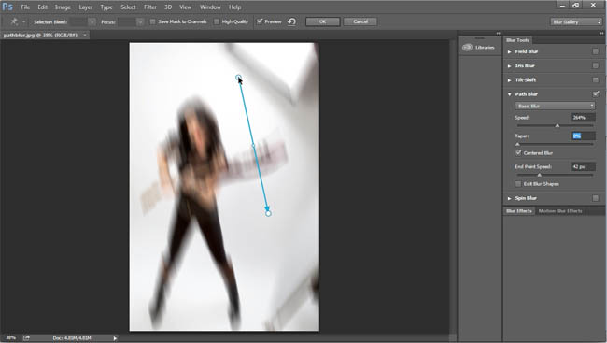Open the Filter menu
The height and width of the screenshot is (343, 607).
tap(150, 7)
